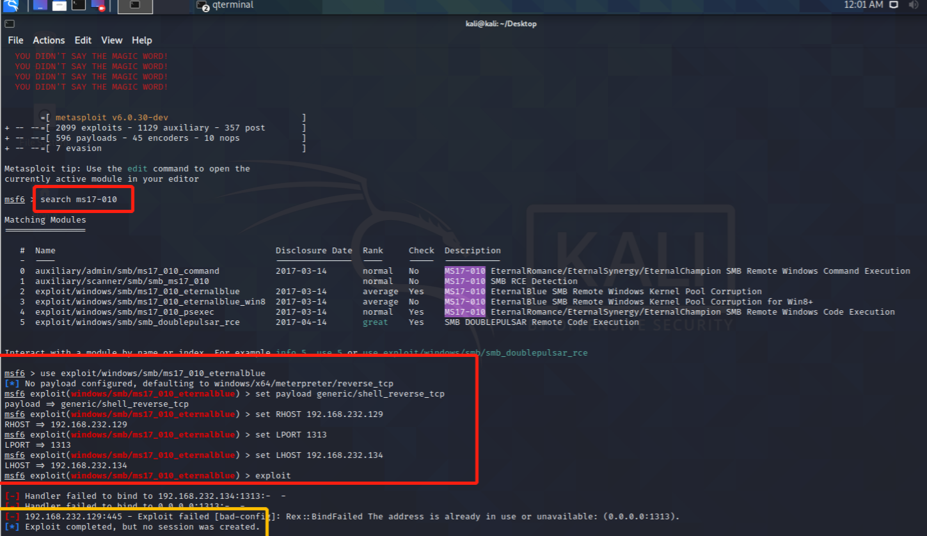Click the disclosure date '2017-04-14'
Viewport: 927px width, 536px height.
(301, 322)
